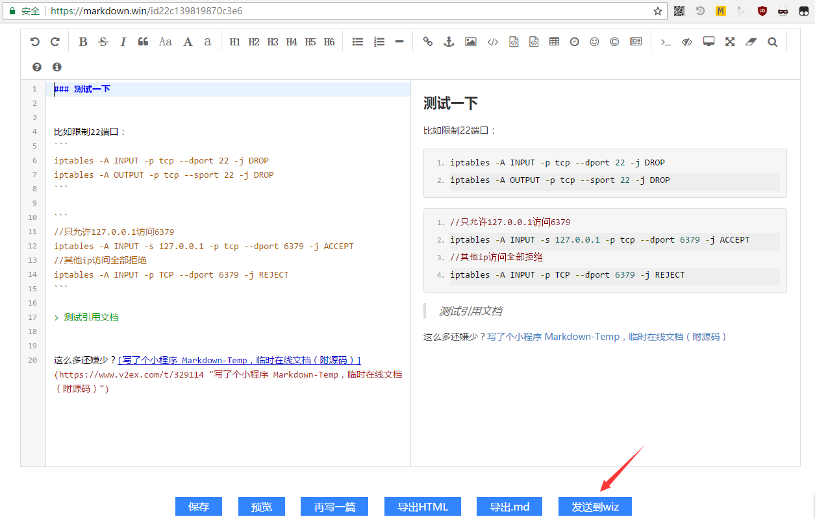Toggle fullscreen editing mode

coord(729,41)
